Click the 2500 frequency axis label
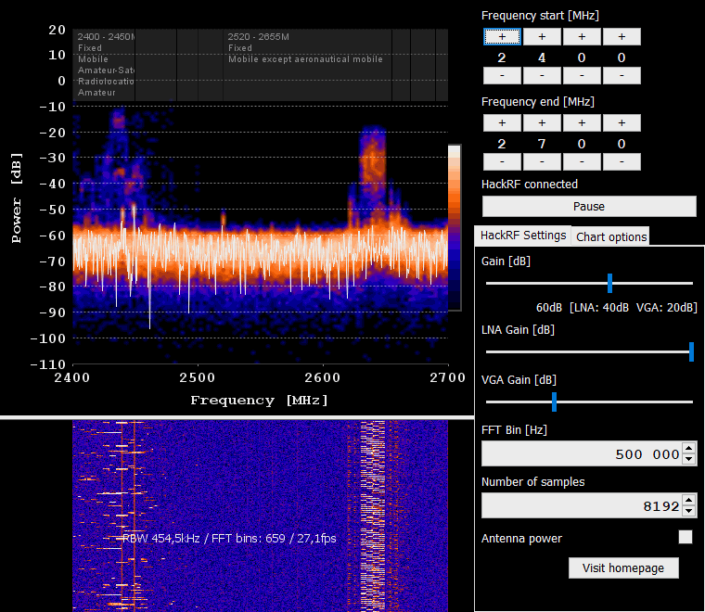705x612 pixels. click(x=197, y=377)
